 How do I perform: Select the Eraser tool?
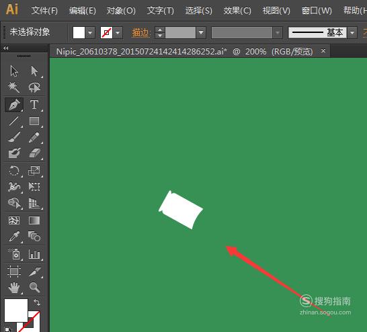35,153
